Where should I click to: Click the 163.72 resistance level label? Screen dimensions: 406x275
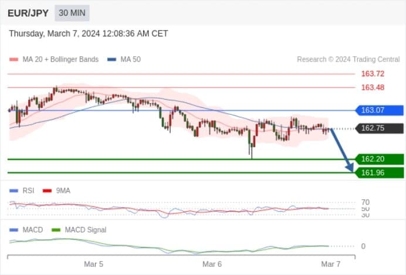tap(373, 74)
